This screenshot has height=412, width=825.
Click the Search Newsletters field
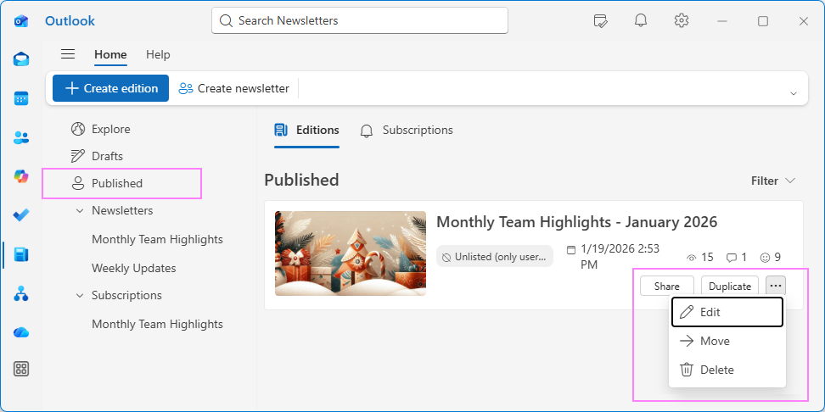(x=360, y=20)
